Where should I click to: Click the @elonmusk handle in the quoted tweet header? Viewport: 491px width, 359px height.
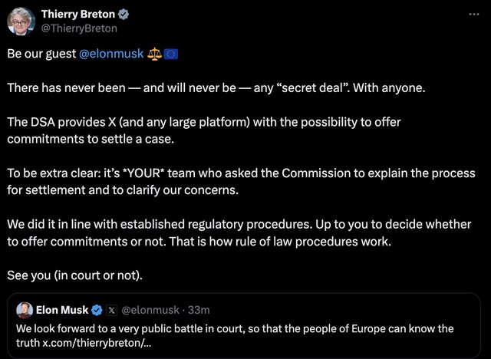point(149,310)
